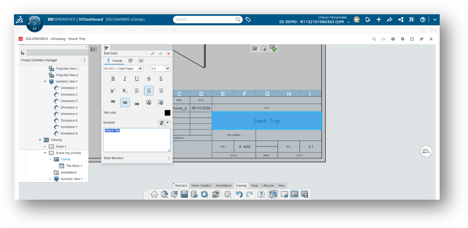This screenshot has width=468, height=228.
Task: Toggle italic text formatting
Action: [x=125, y=79]
